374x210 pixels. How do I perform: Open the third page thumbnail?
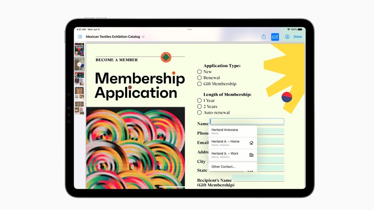point(79,79)
